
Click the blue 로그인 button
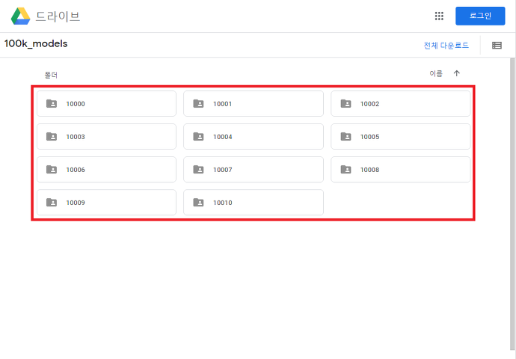tap(480, 16)
